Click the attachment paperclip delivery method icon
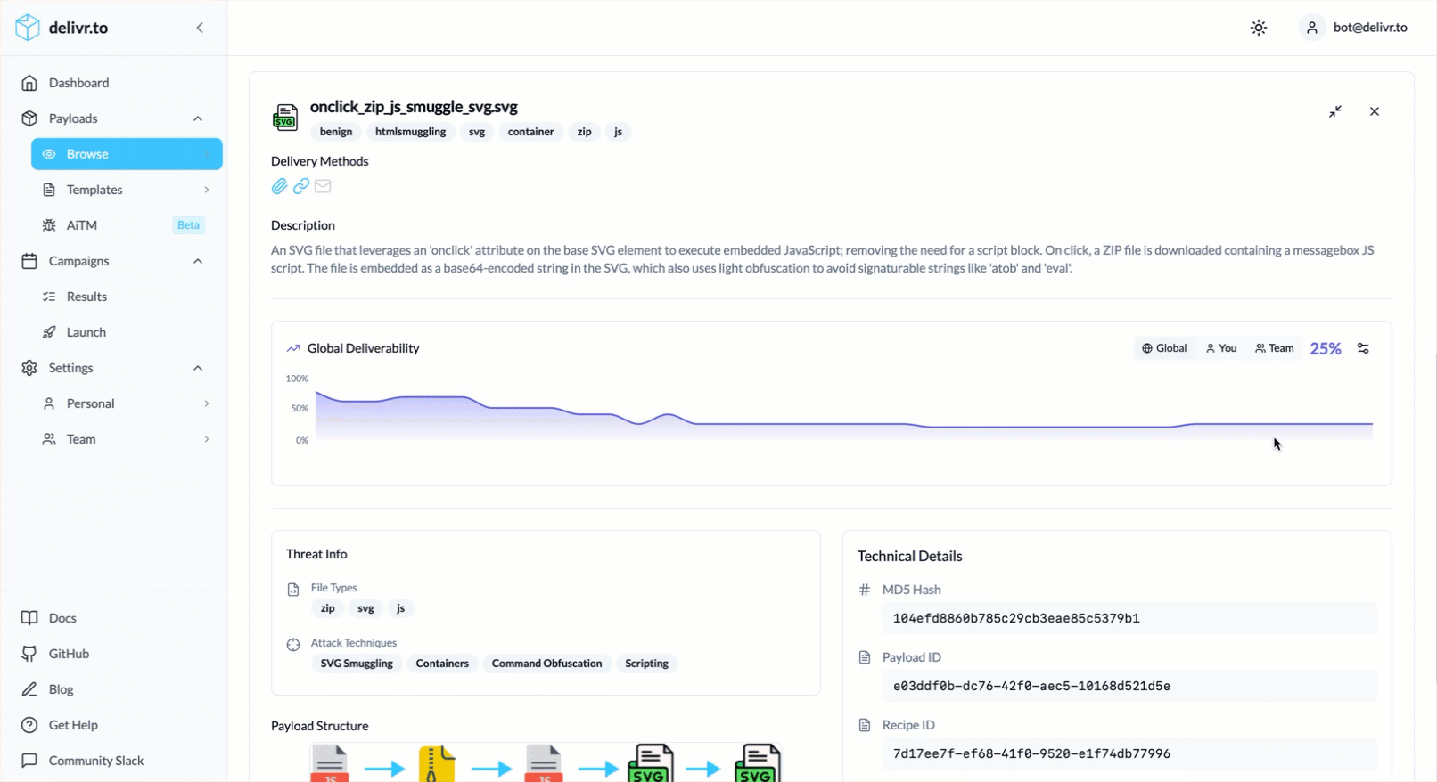This screenshot has height=782, width=1437. point(279,186)
